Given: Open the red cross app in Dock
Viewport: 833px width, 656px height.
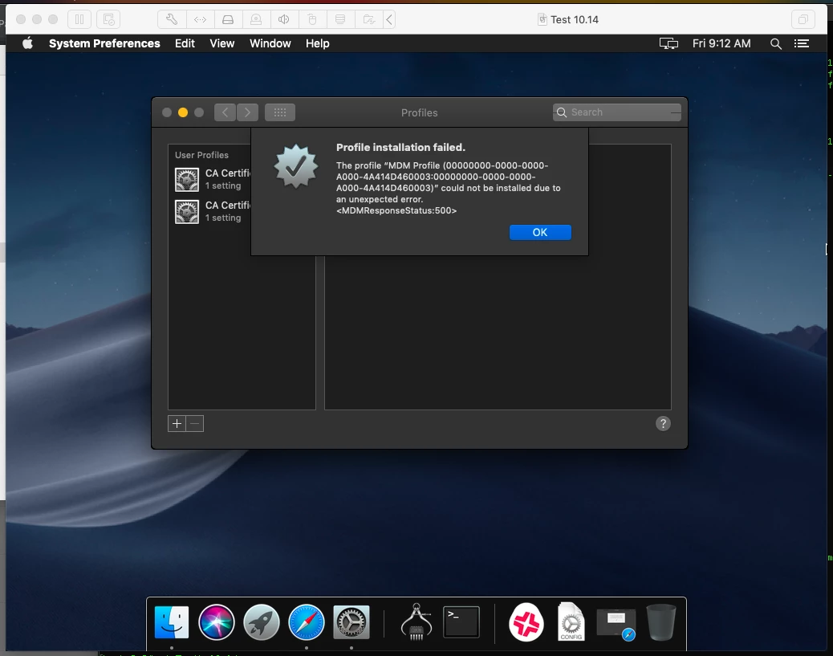Looking at the screenshot, I should 526,622.
